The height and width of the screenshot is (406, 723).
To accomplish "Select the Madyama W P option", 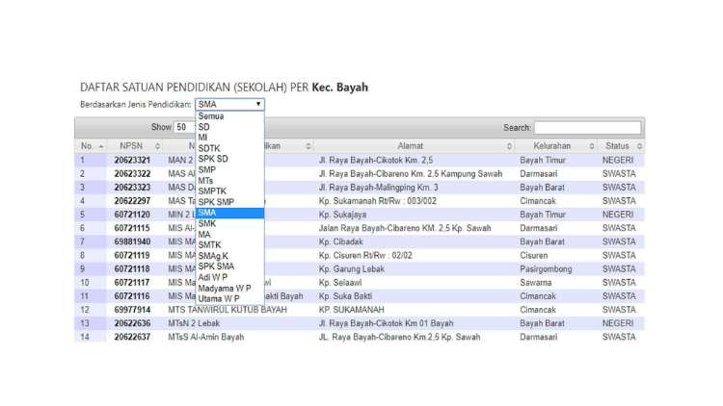I will pos(224,288).
